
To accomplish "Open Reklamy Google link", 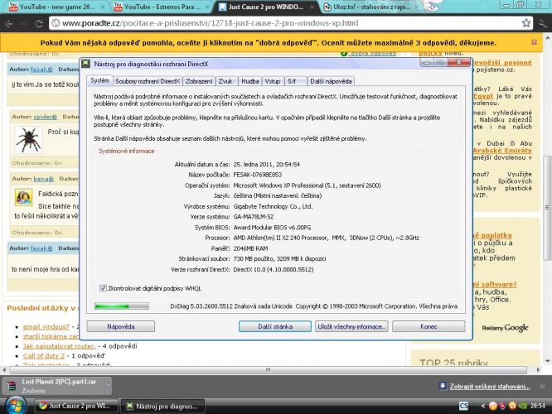I will 506,328.
